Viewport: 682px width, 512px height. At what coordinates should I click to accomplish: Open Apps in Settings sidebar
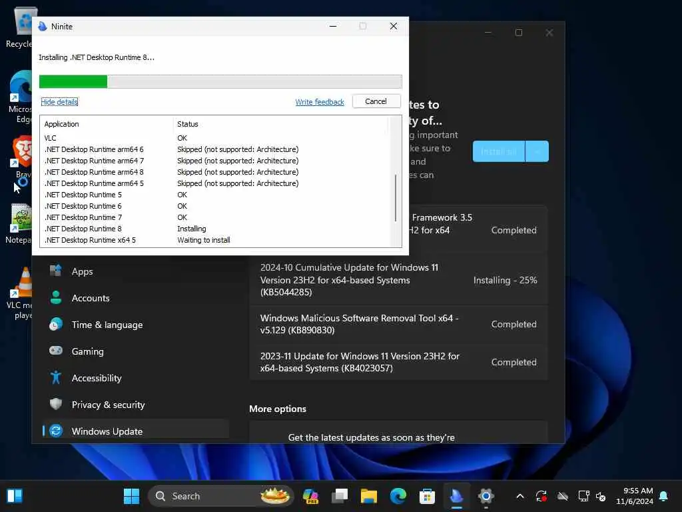click(x=136, y=271)
